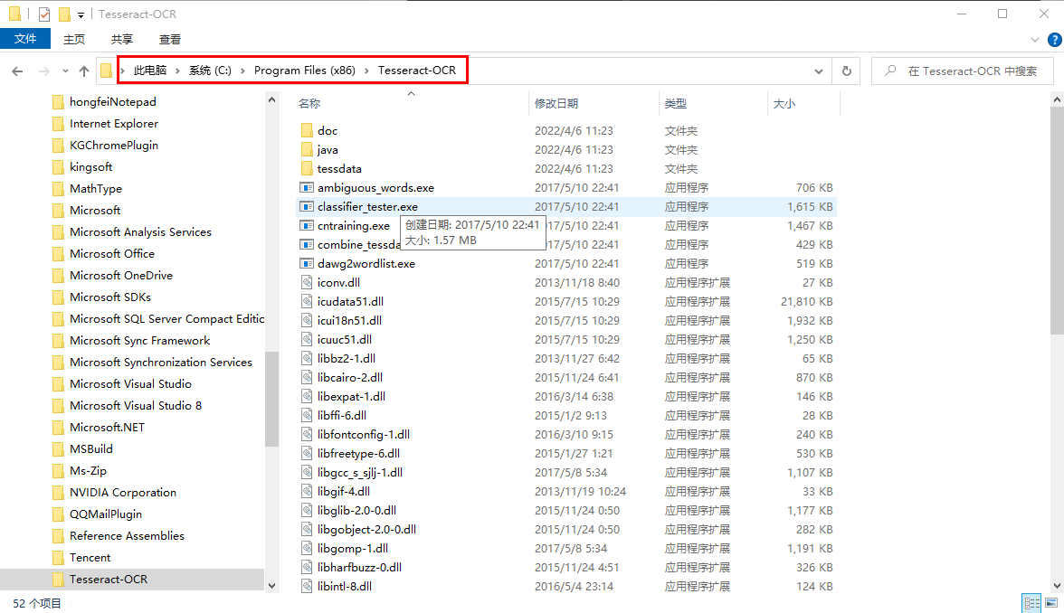The width and height of the screenshot is (1064, 613).
Task: Select the libcairo-2.dll file icon
Action: (x=307, y=377)
